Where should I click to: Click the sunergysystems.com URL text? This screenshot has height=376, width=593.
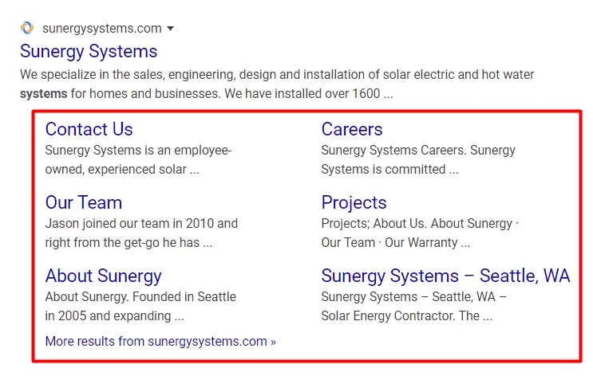[102, 29]
